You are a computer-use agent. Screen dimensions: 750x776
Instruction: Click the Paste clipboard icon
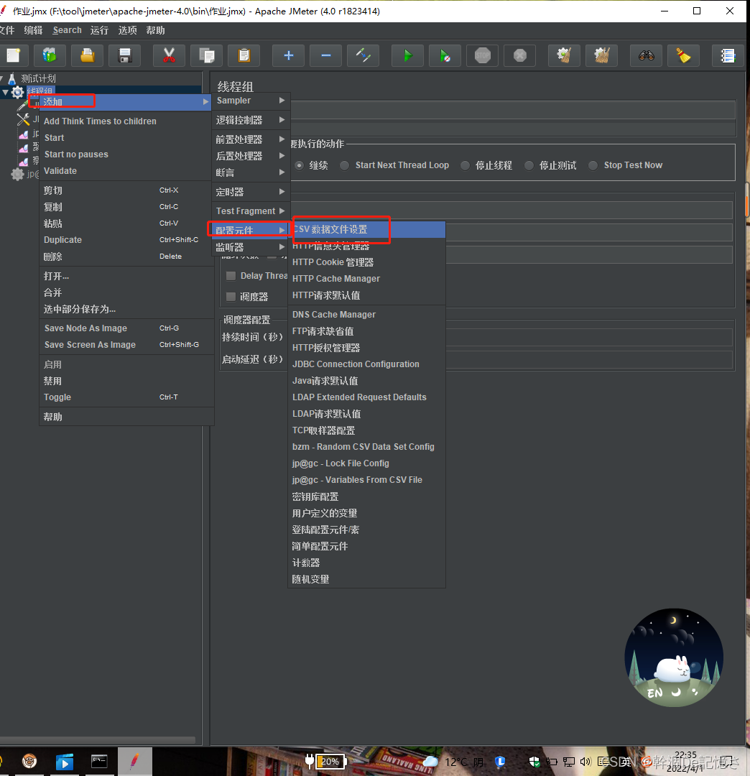(x=244, y=55)
